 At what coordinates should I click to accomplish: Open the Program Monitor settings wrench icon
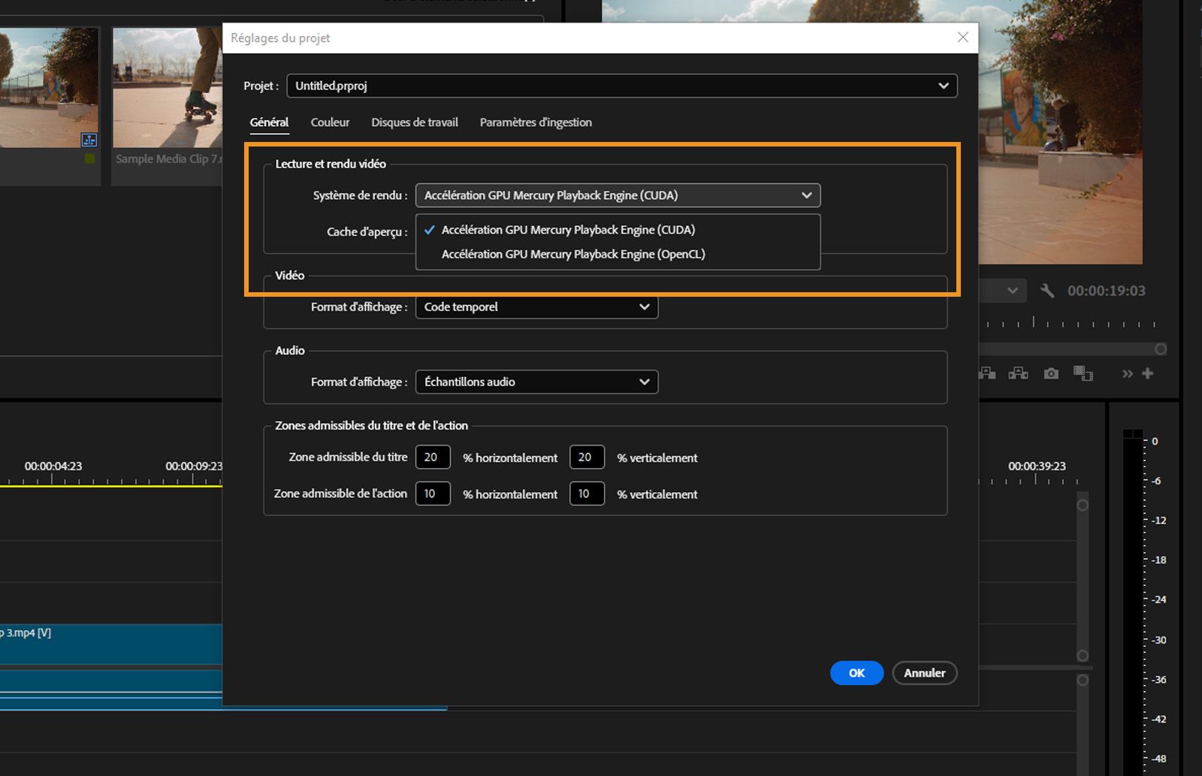tap(1047, 290)
